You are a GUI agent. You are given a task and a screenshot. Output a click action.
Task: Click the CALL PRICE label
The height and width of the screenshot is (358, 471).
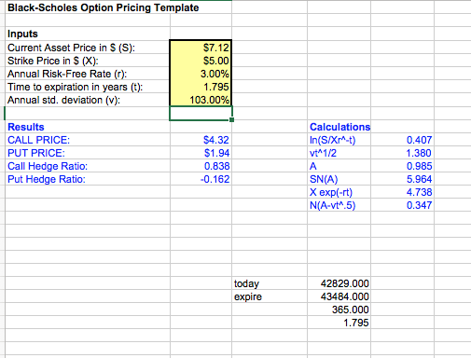pyautogui.click(x=39, y=140)
